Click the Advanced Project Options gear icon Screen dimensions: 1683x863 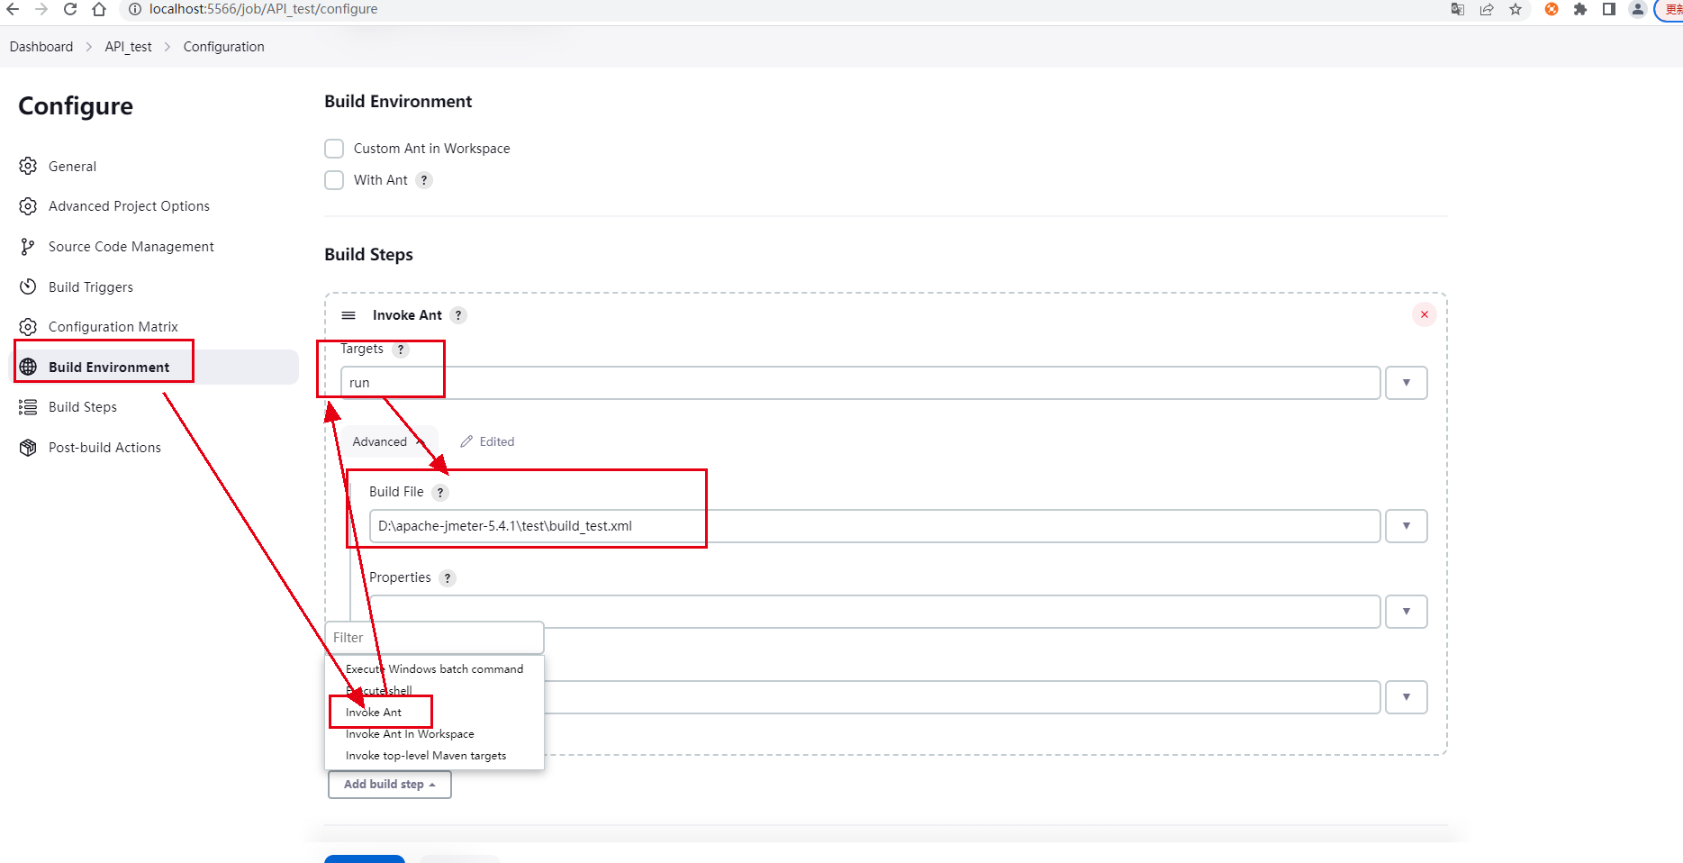28,206
